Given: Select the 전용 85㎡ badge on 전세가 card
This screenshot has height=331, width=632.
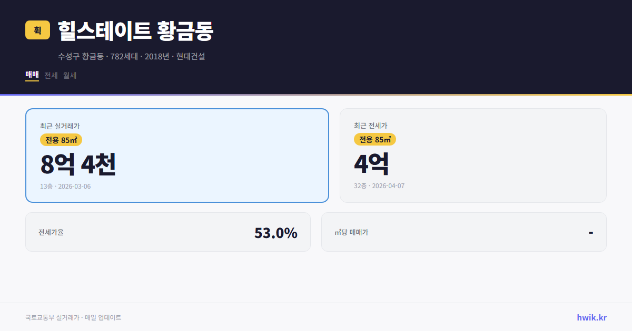Looking at the screenshot, I should pyautogui.click(x=375, y=139).
